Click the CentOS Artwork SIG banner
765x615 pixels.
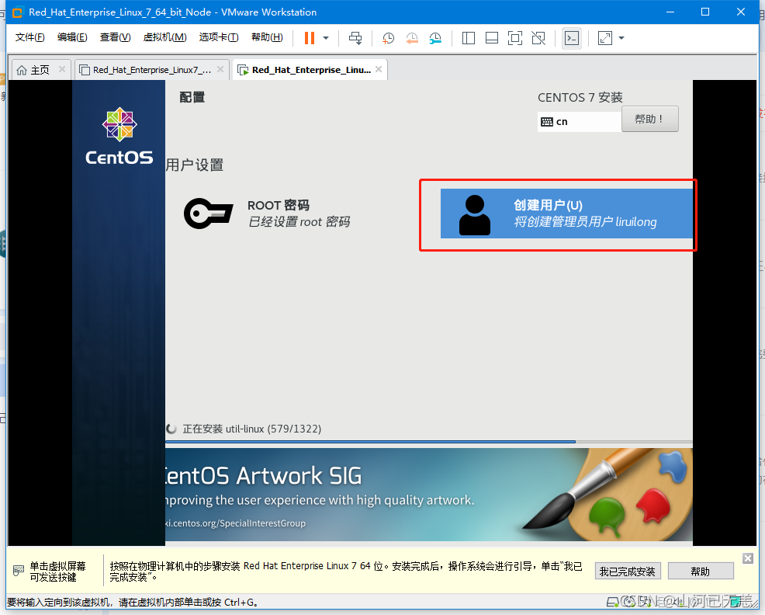coord(429,495)
